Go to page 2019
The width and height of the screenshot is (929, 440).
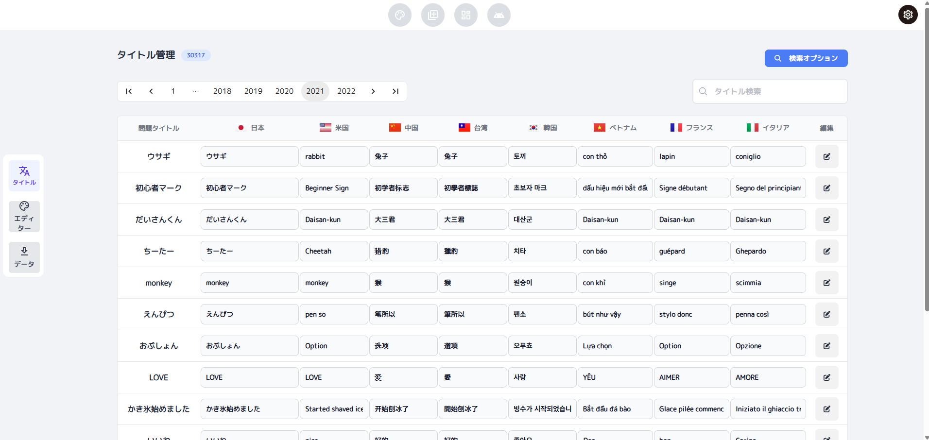[253, 91]
